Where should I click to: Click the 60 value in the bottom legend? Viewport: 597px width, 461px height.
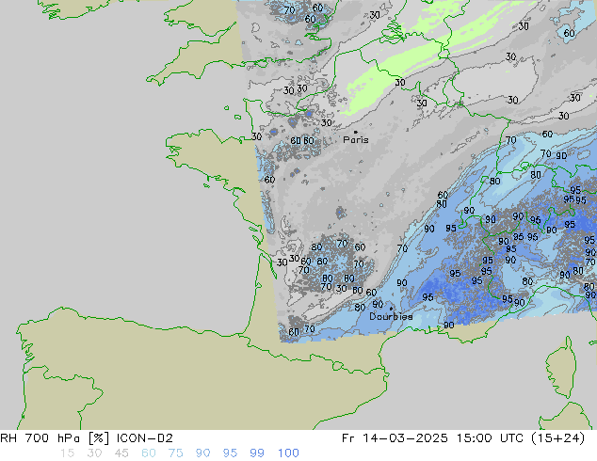click(149, 453)
